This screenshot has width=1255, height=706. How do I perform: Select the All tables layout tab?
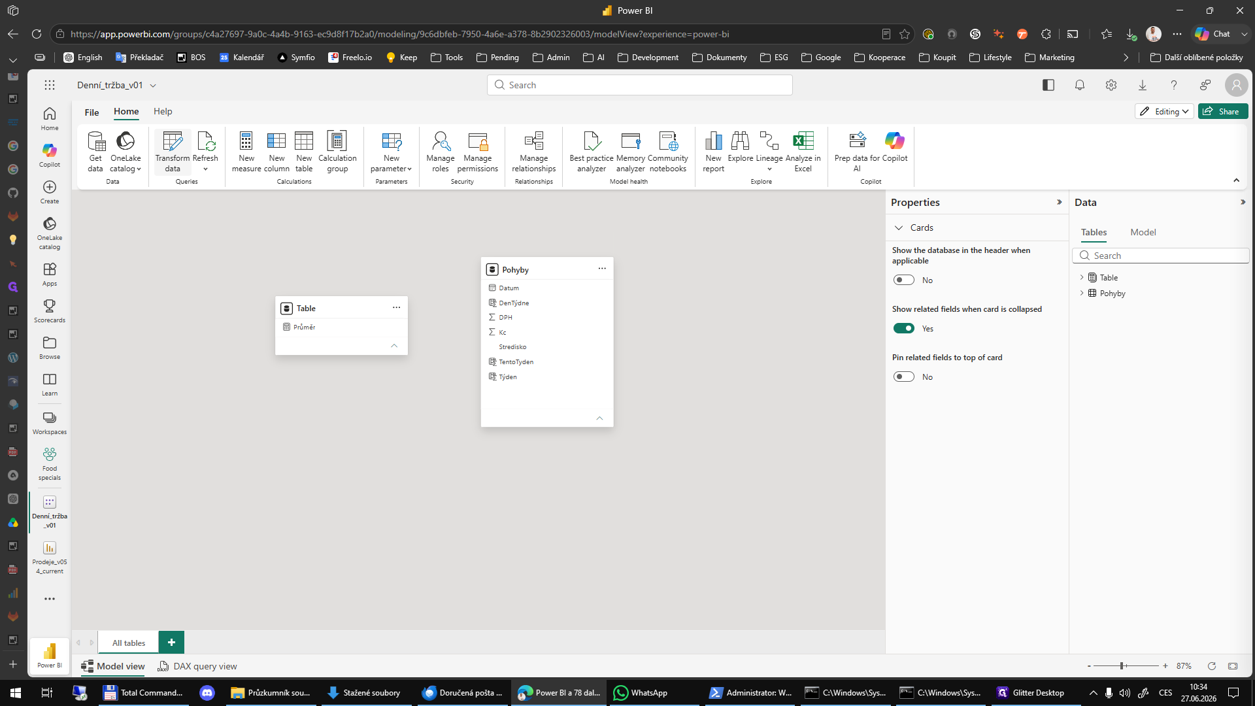(129, 643)
